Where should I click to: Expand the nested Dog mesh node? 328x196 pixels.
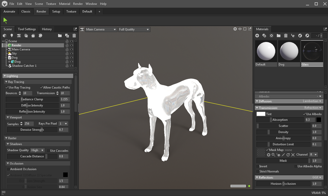(x=9, y=62)
